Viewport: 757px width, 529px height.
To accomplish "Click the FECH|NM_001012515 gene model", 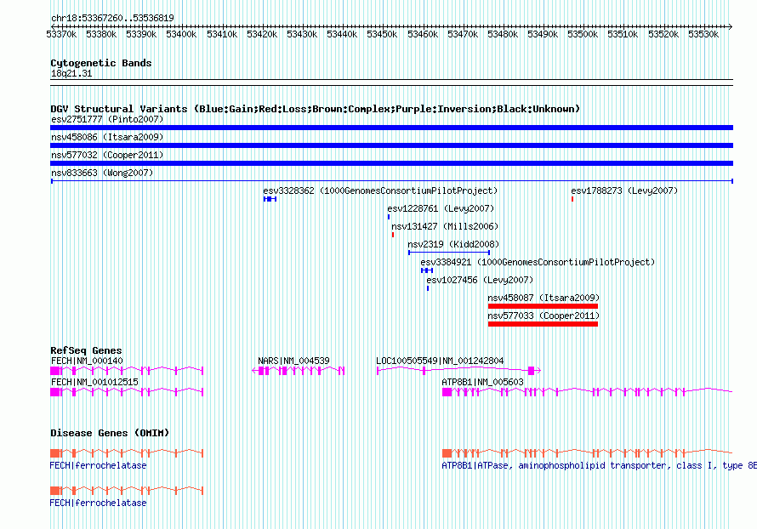I will 127,392.
